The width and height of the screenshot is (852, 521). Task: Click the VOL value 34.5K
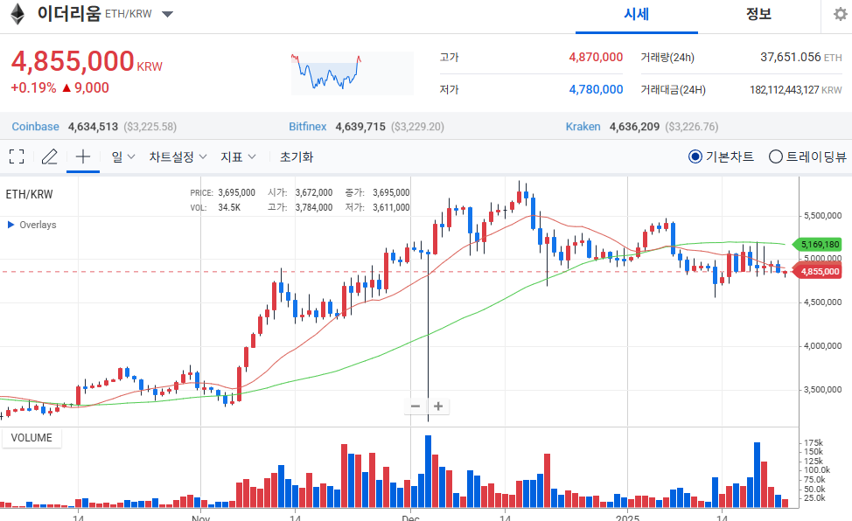click(229, 207)
